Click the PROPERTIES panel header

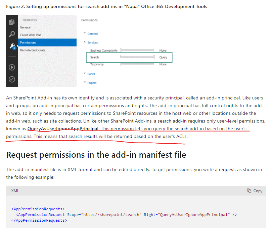click(30, 20)
